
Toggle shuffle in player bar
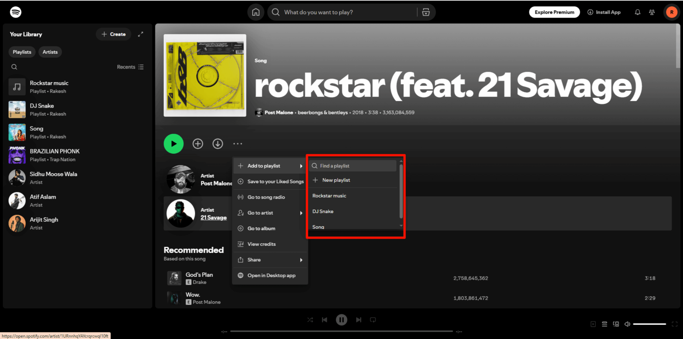tap(310, 320)
